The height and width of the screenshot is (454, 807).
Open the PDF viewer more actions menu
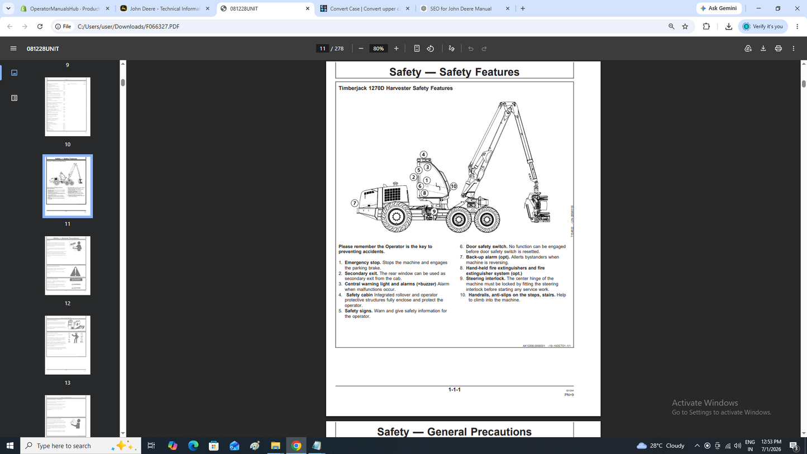[794, 49]
